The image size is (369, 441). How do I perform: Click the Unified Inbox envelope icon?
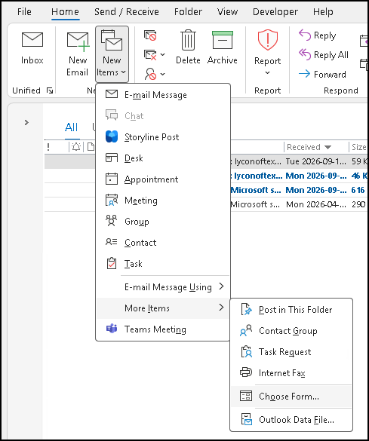point(32,40)
